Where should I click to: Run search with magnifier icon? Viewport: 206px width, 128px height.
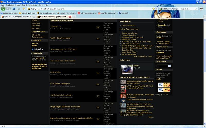coord(196,9)
